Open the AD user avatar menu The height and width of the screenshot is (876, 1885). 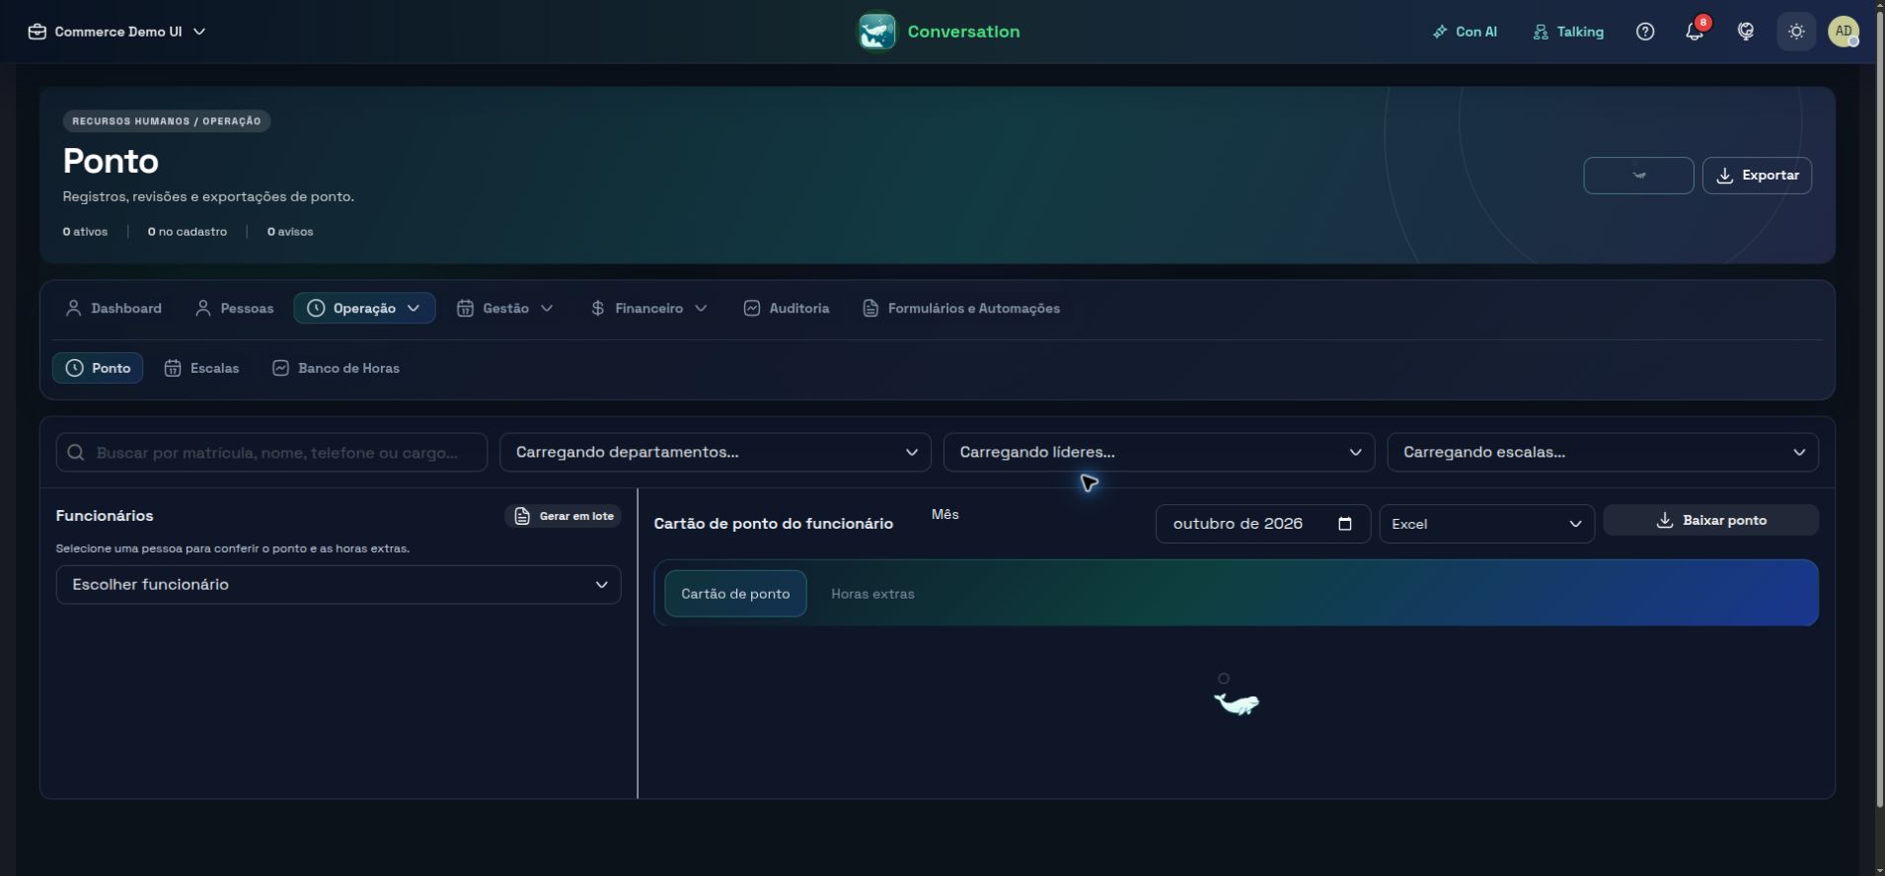pyautogui.click(x=1844, y=32)
